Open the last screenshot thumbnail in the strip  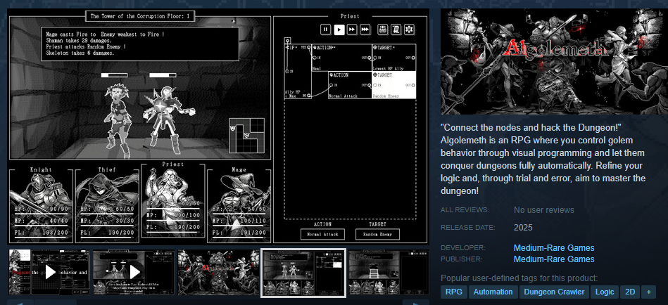coord(389,272)
